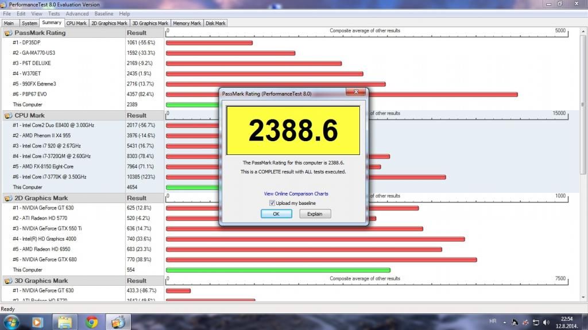Switch to the Main tab
This screenshot has height=330, width=588.
pyautogui.click(x=9, y=24)
